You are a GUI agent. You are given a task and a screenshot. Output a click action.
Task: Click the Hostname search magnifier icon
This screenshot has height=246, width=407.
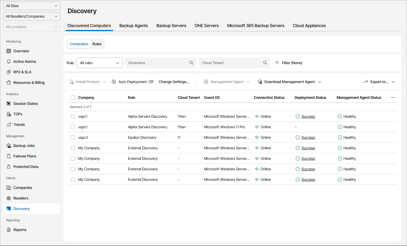pyautogui.click(x=191, y=63)
